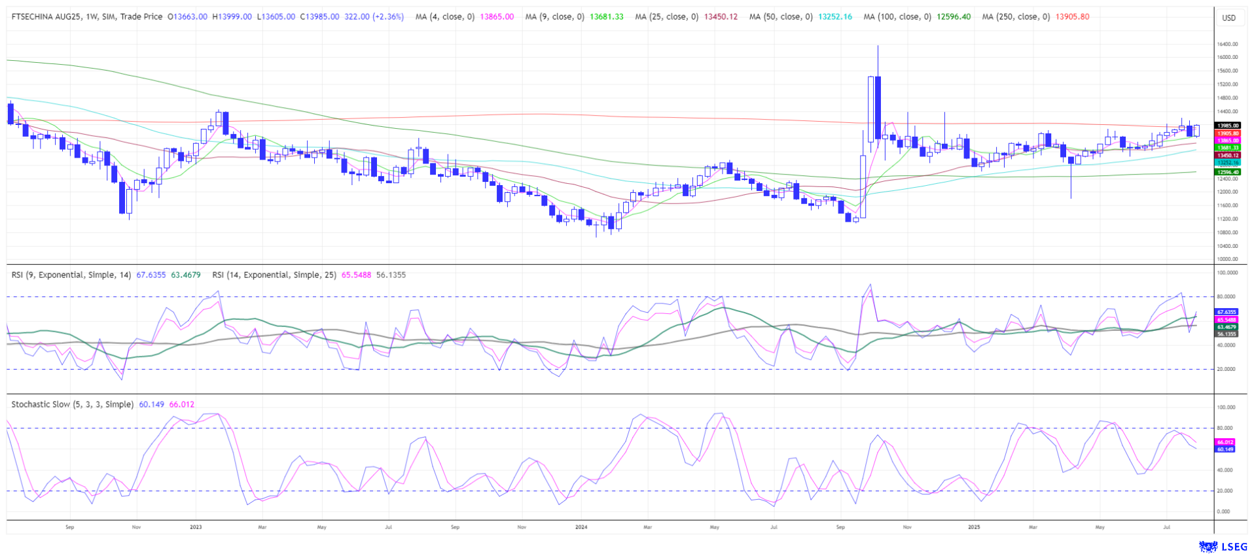Select the MA (250, close, 0) legend
Image resolution: width=1254 pixels, height=554 pixels.
point(1016,17)
